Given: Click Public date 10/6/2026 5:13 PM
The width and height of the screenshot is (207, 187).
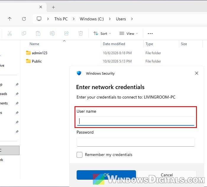Looking at the screenshot, I should pos(117,61).
